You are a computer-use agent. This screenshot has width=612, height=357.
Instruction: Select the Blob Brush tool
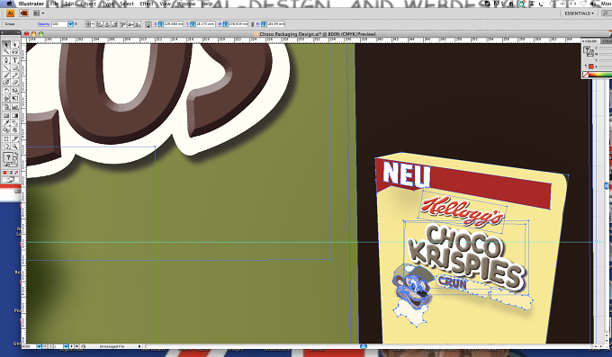tap(6, 83)
